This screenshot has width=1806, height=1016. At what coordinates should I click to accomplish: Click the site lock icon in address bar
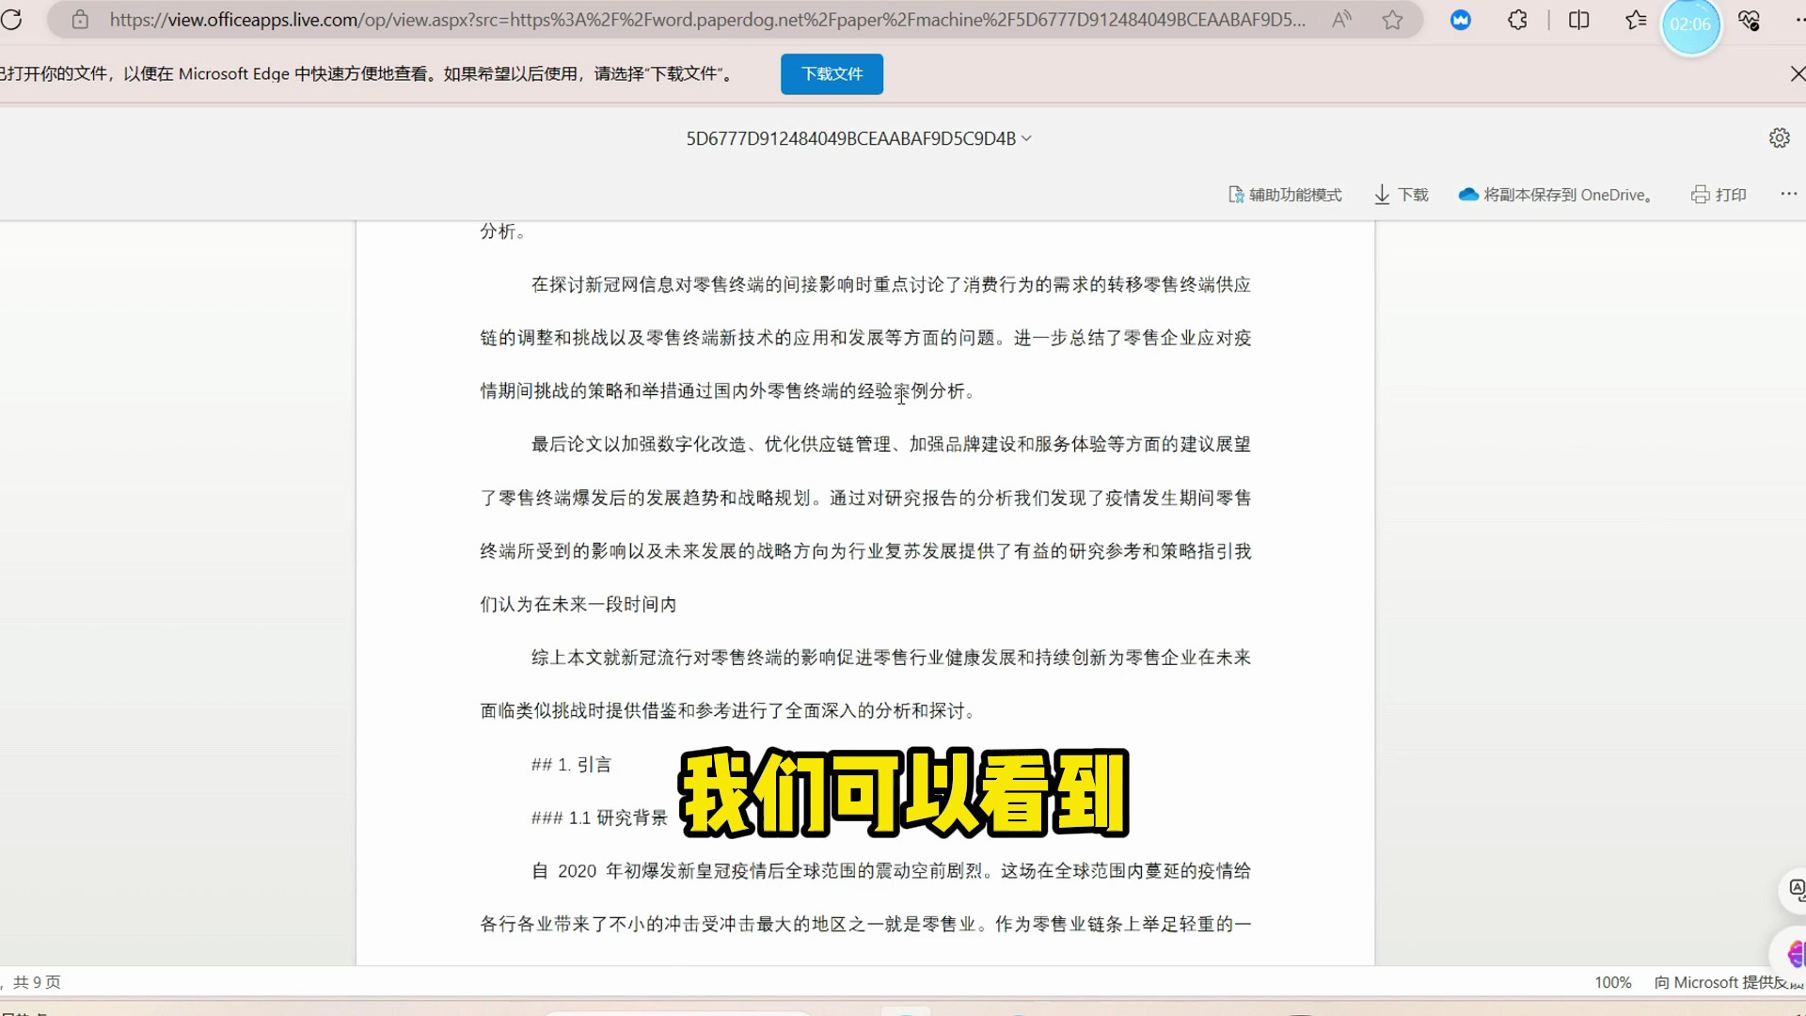click(x=80, y=20)
